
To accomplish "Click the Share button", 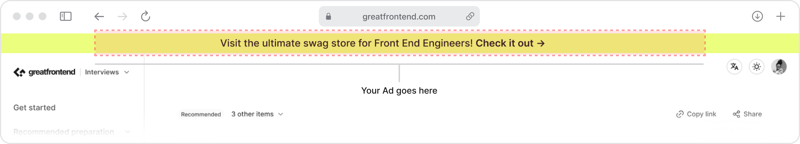I will tap(747, 114).
